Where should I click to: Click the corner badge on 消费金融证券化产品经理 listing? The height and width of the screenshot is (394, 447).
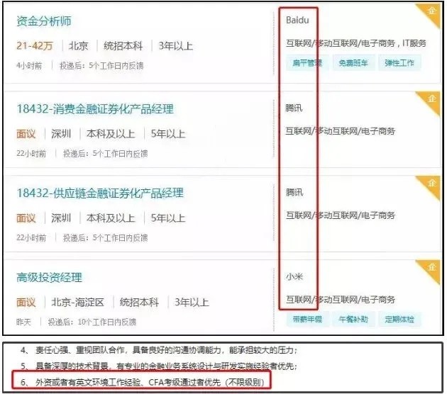431,99
